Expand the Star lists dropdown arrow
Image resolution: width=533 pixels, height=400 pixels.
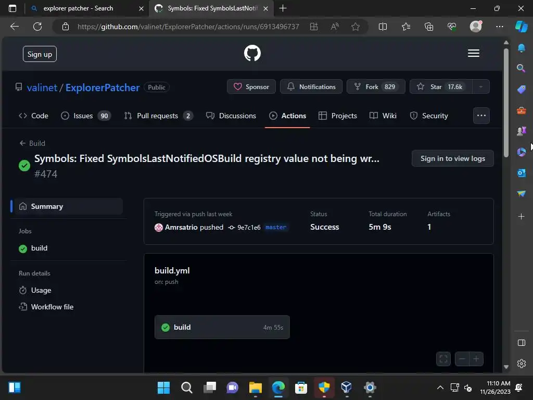tap(480, 87)
